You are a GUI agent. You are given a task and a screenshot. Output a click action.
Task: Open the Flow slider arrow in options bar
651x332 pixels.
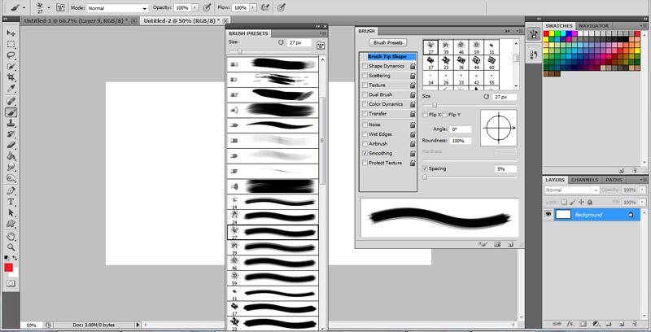point(253,8)
